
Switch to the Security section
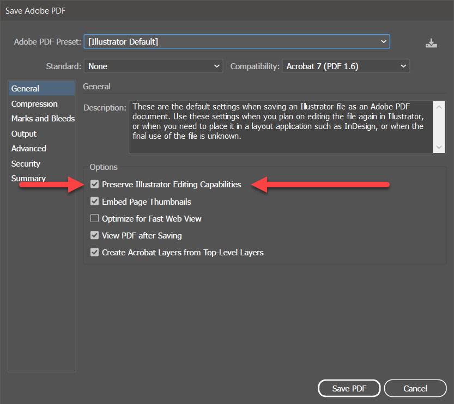click(26, 164)
